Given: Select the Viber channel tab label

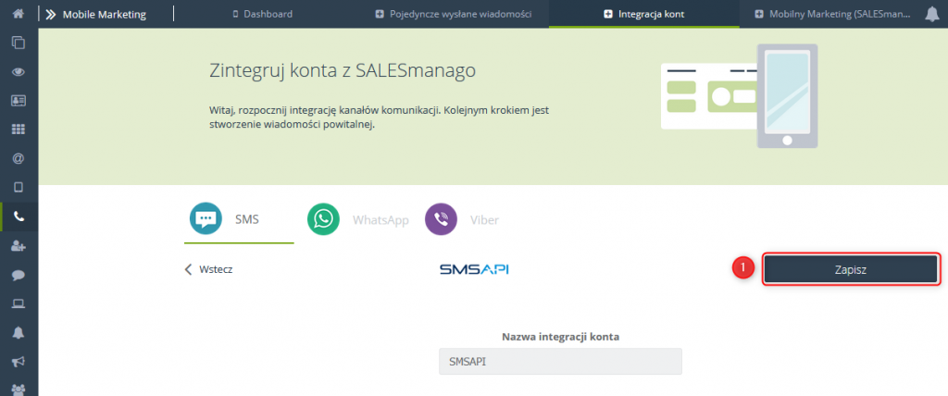Looking at the screenshot, I should tap(484, 219).
